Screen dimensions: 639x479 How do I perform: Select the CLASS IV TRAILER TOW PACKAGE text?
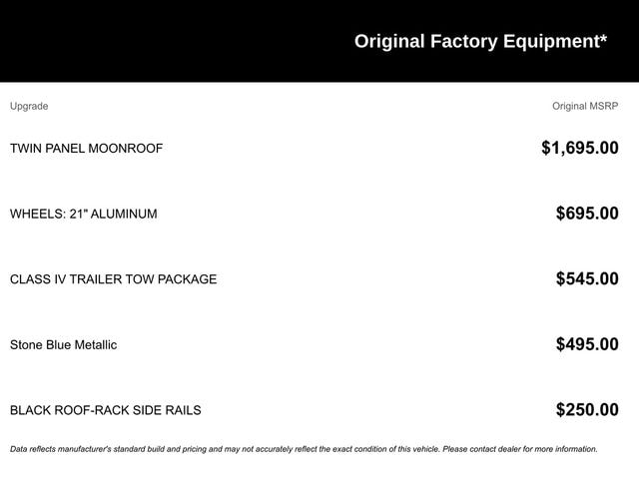point(113,279)
